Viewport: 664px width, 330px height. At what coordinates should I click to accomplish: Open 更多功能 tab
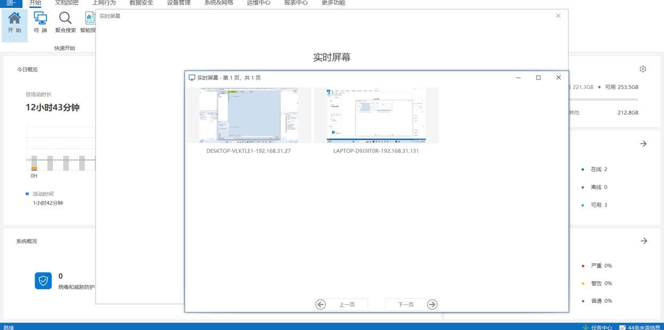(334, 3)
